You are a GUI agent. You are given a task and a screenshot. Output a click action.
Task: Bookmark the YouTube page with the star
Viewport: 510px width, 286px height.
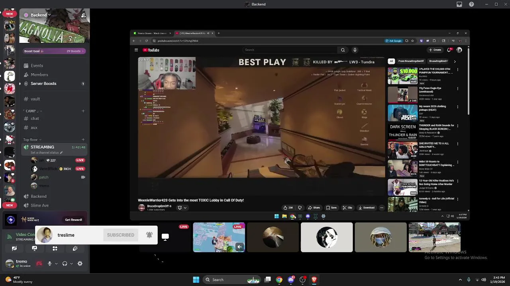(x=412, y=41)
